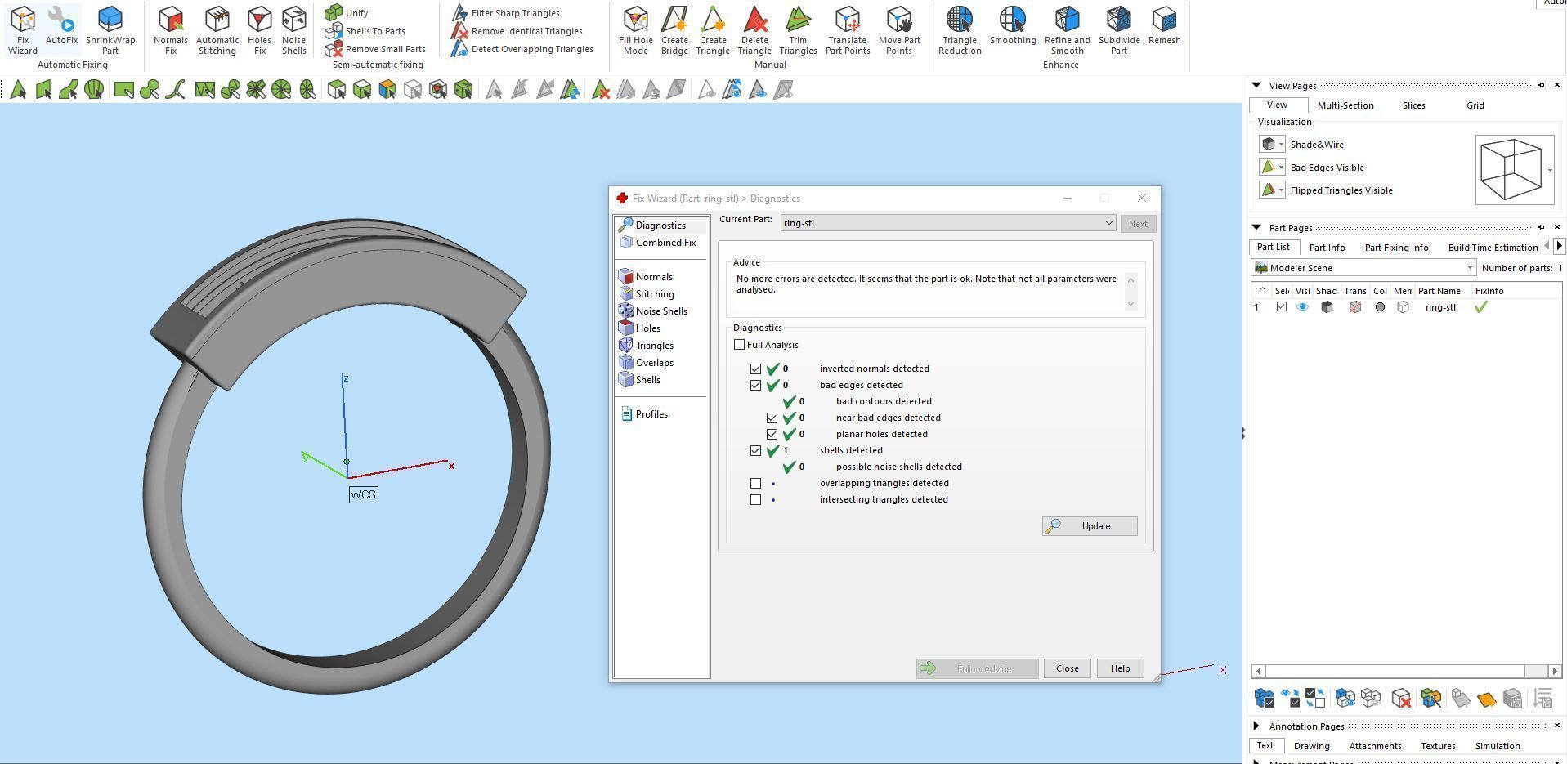Click Part List horizontal scrollbar
Screen dimensions: 1567x764
[x=1395, y=671]
